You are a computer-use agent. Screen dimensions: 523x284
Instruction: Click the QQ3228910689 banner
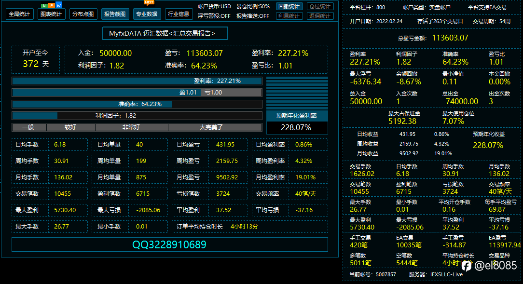click(169, 244)
